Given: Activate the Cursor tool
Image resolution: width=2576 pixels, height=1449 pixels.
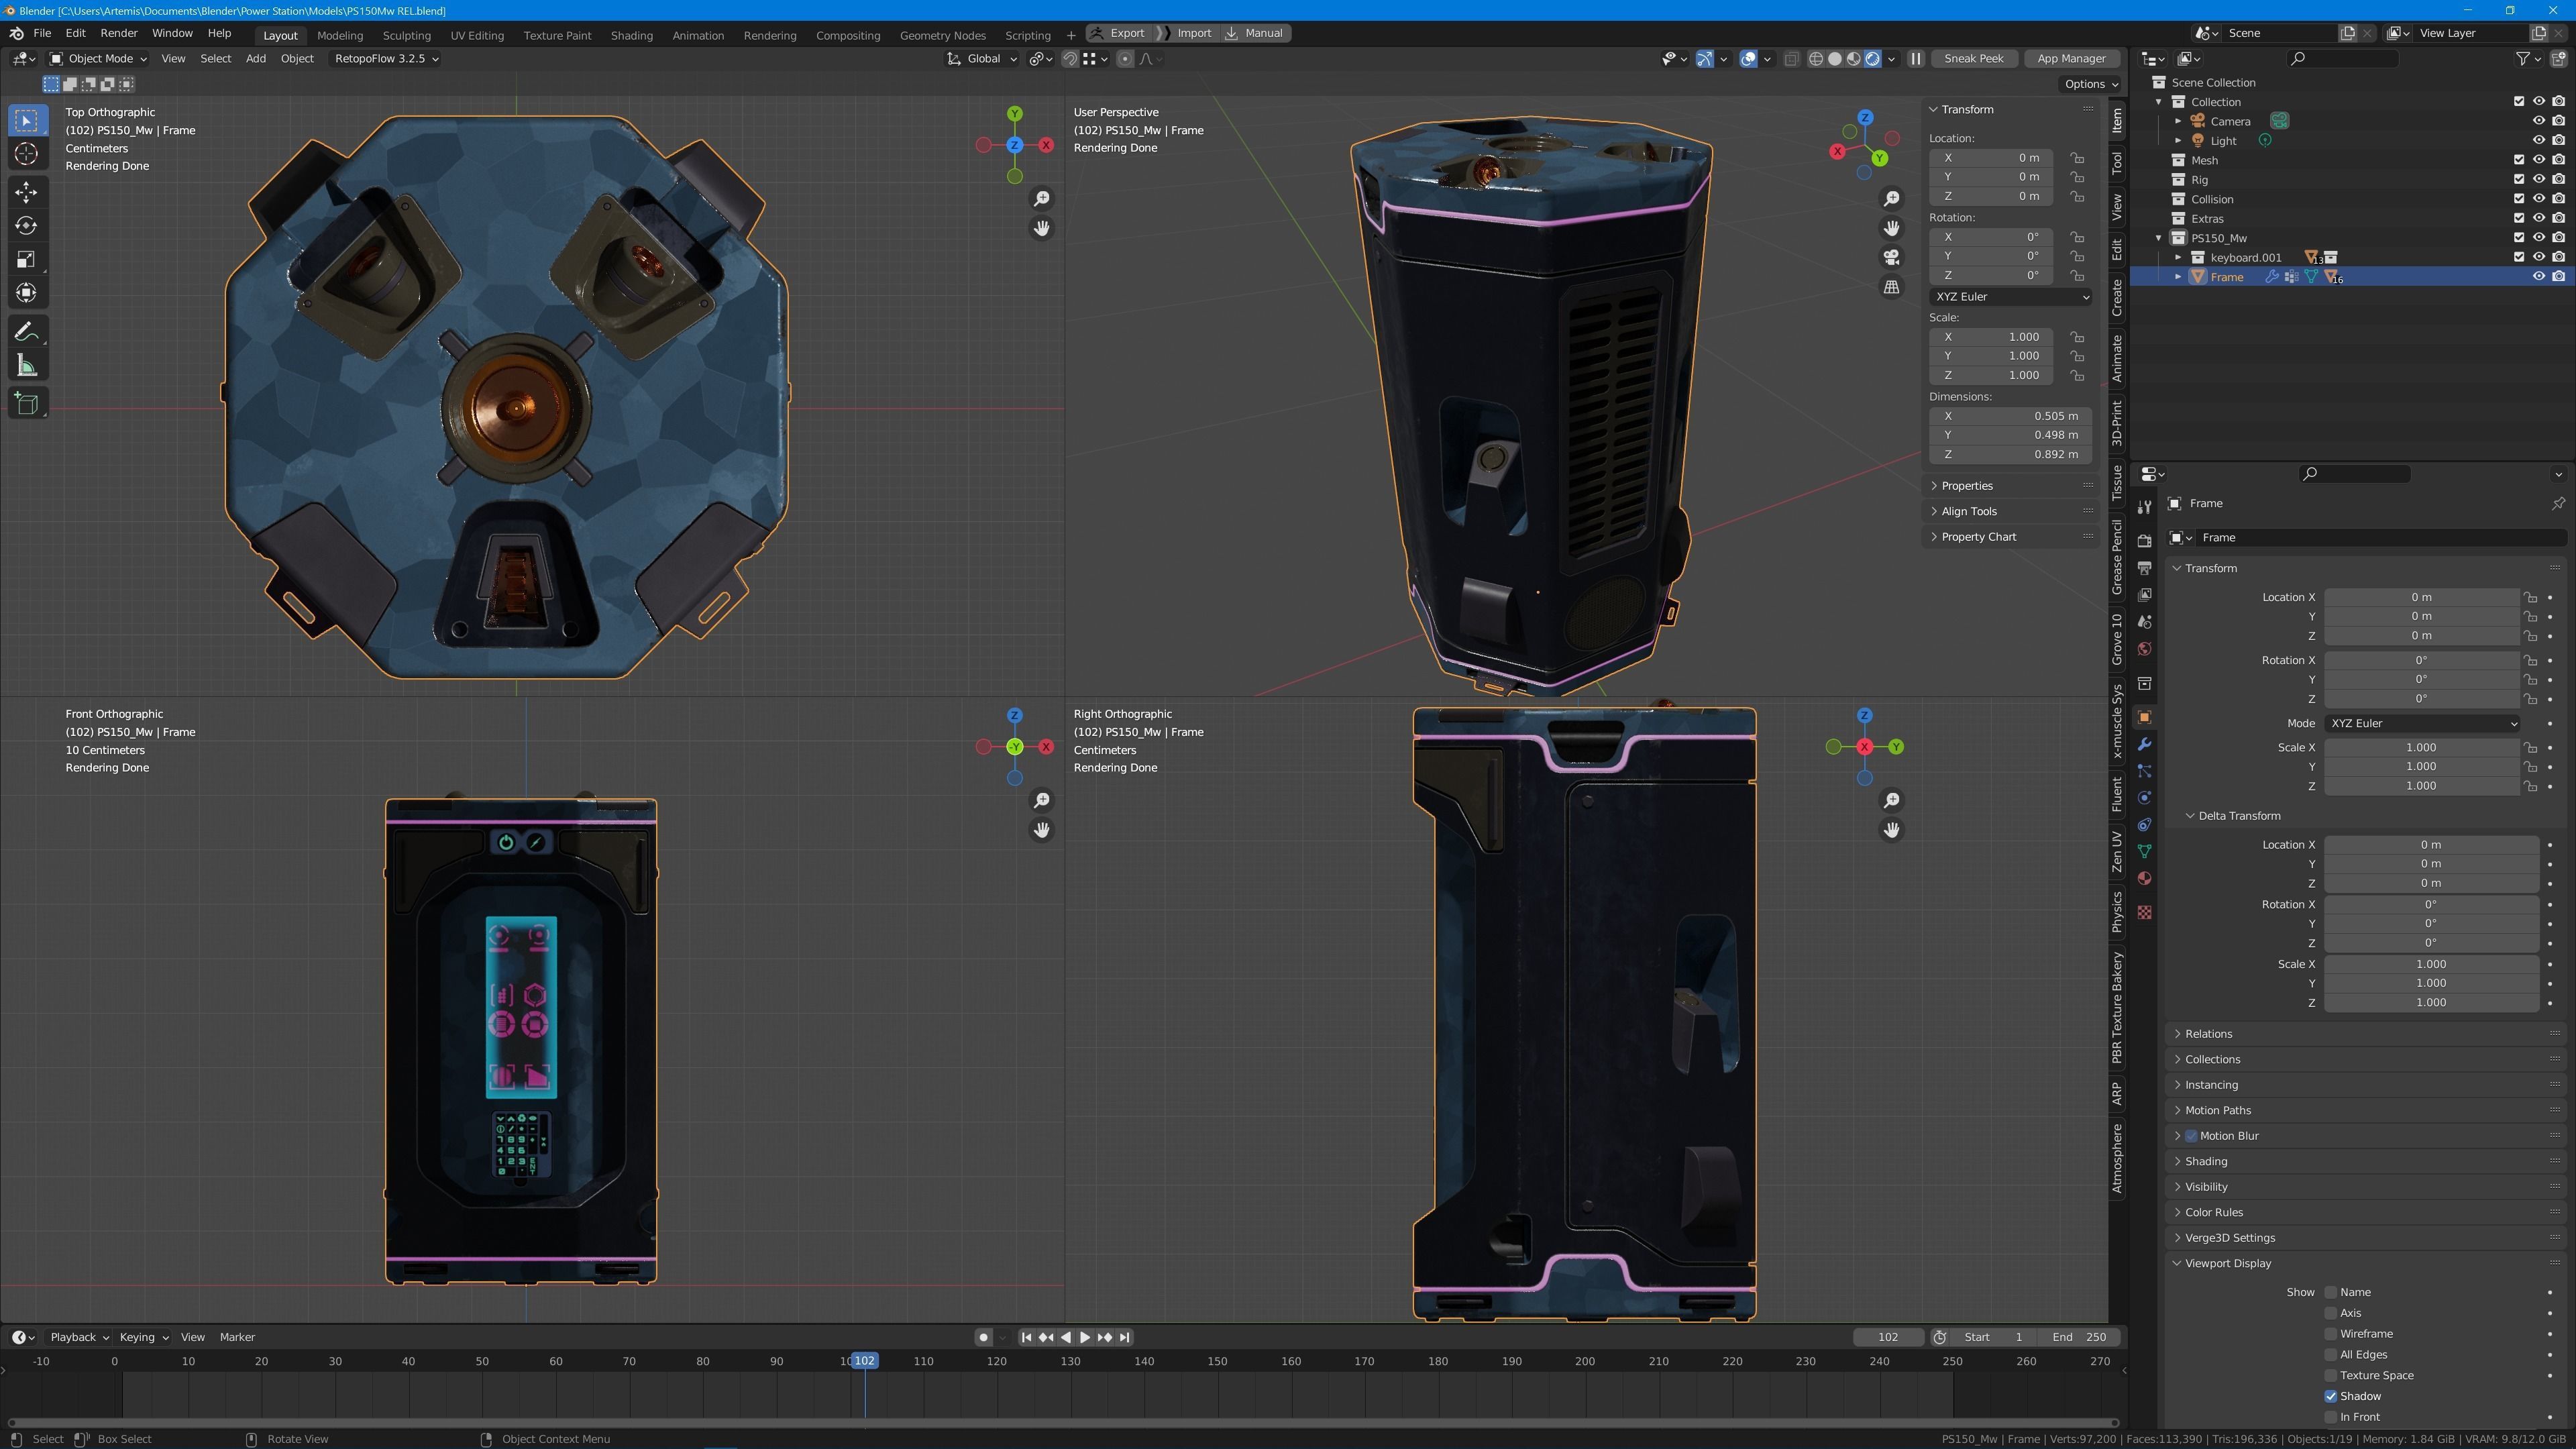Looking at the screenshot, I should pos(27,154).
